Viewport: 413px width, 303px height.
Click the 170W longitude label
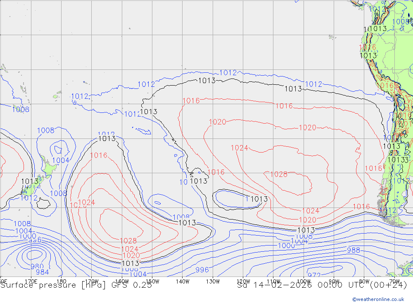tap(92, 281)
